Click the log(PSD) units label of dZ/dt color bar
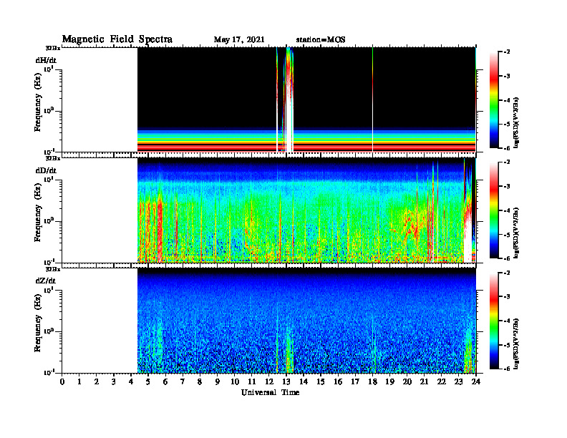The width and height of the screenshot is (567, 438). [516, 343]
